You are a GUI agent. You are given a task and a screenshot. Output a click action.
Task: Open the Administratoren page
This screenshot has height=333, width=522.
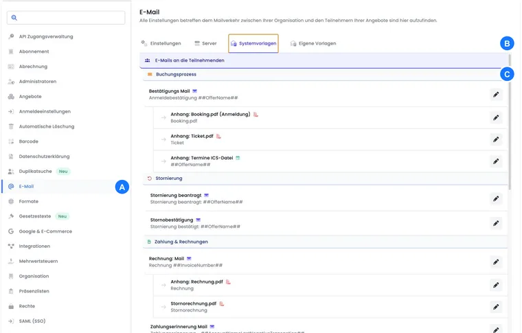[38, 82]
